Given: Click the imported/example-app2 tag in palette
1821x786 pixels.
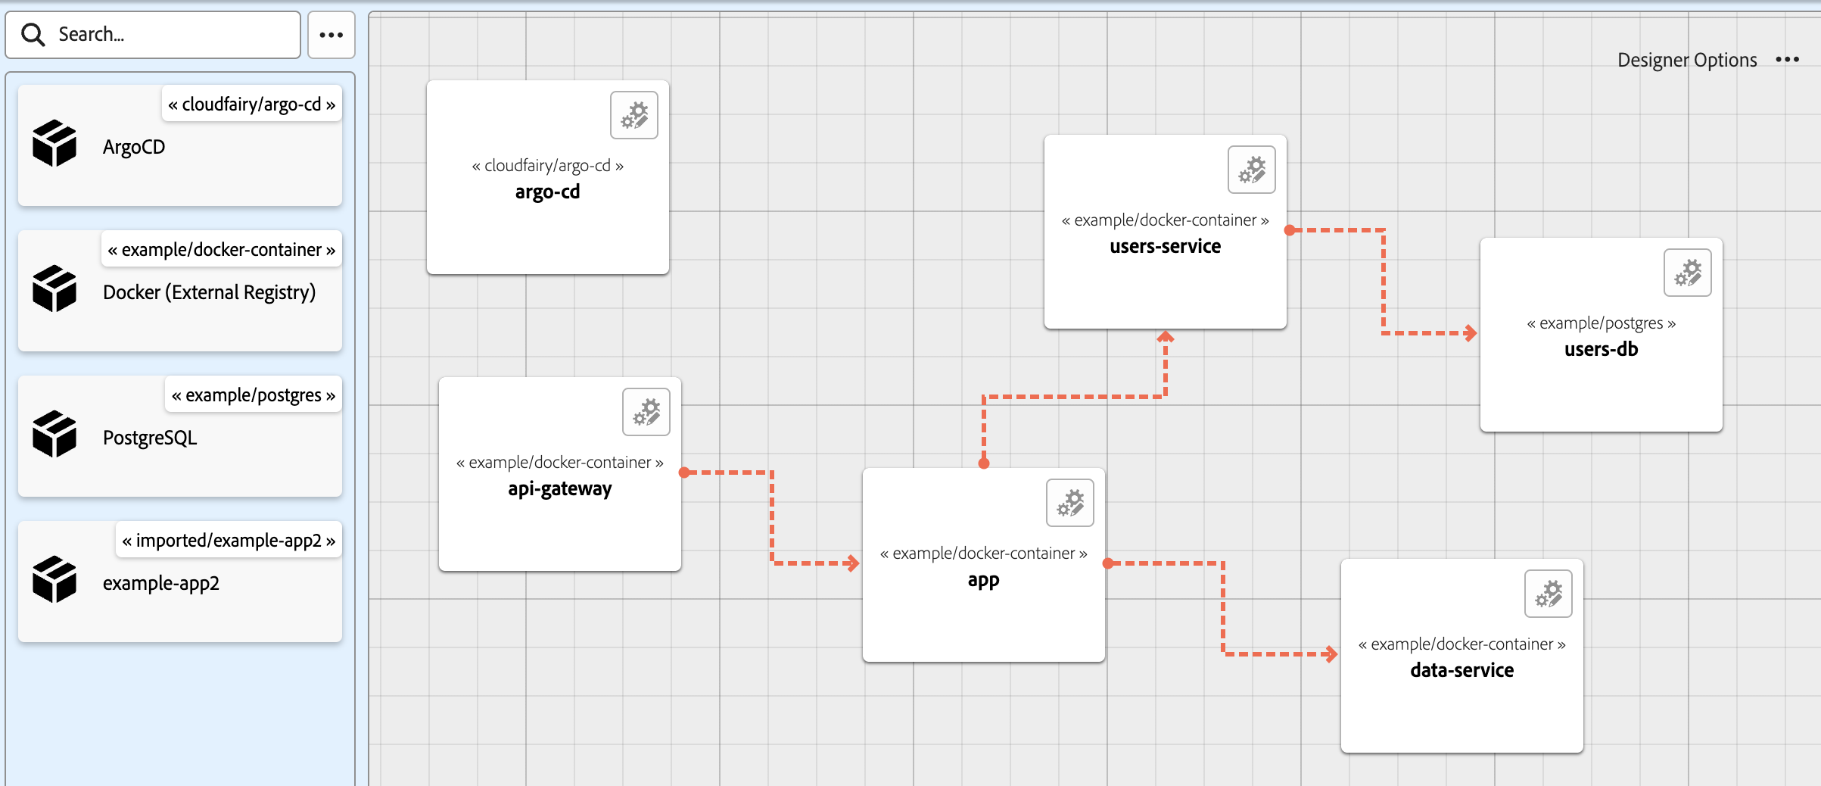Looking at the screenshot, I should (229, 540).
